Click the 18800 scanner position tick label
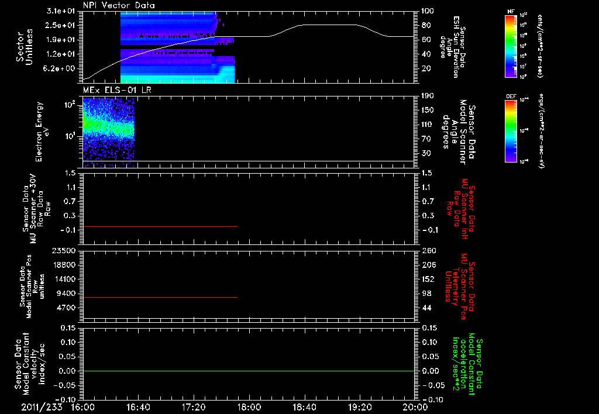 coord(64,265)
